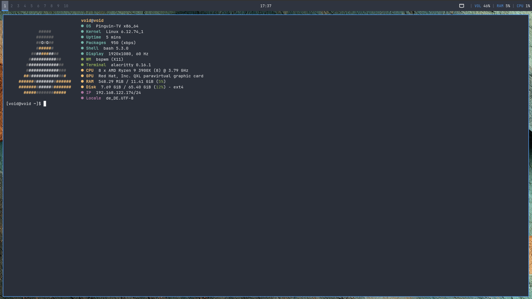Jump to workspace 10
532x299 pixels.
66,6
